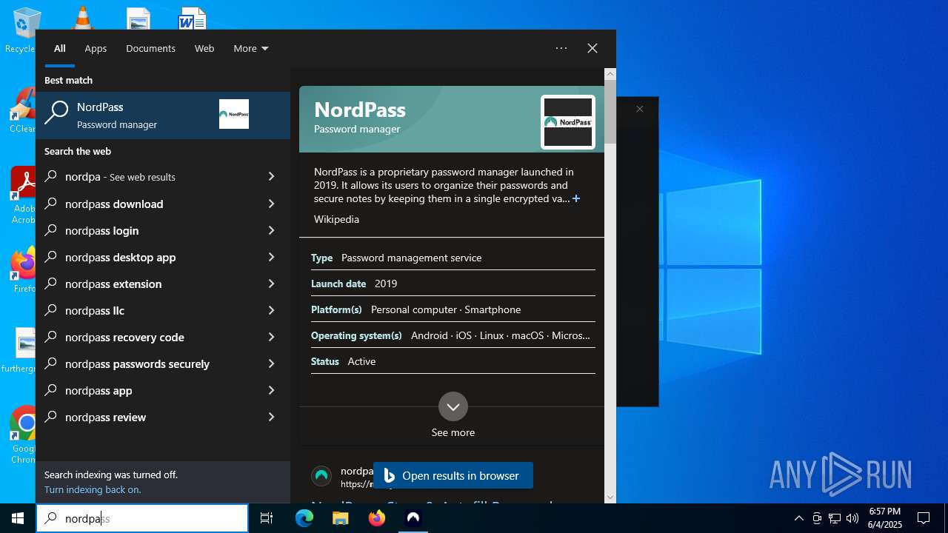Open File Explorer from the taskbar
Viewport: 948px width, 533px height.
pos(341,518)
